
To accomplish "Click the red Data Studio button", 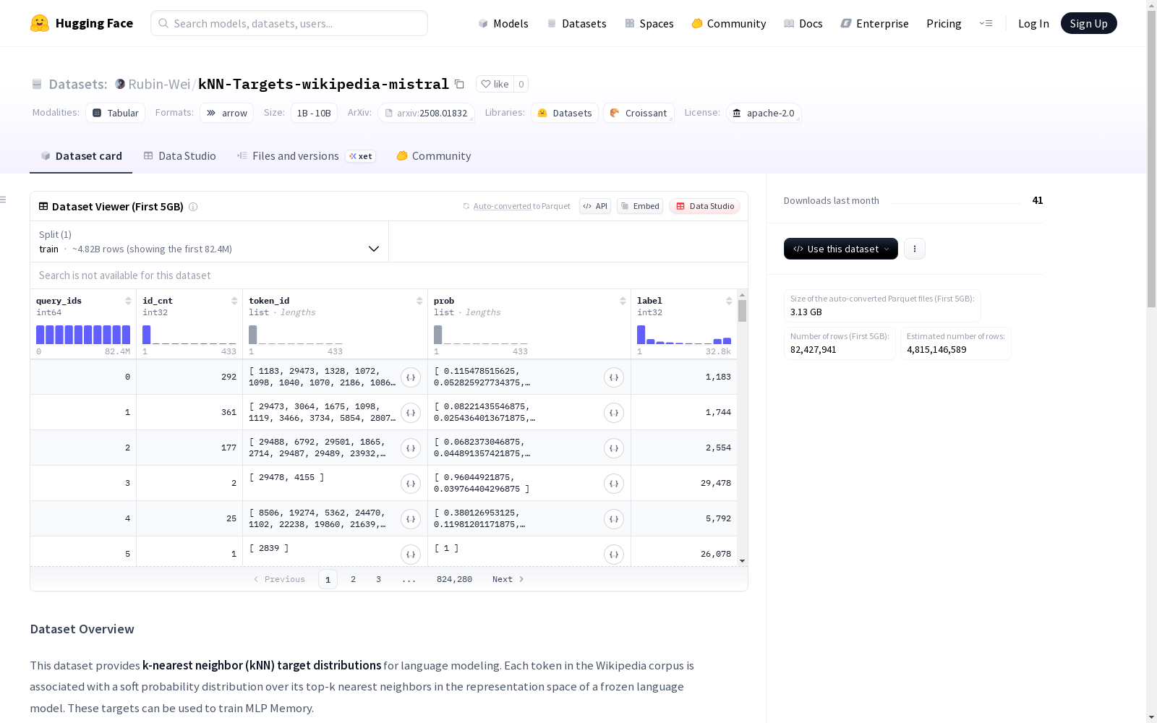I will pos(704,206).
